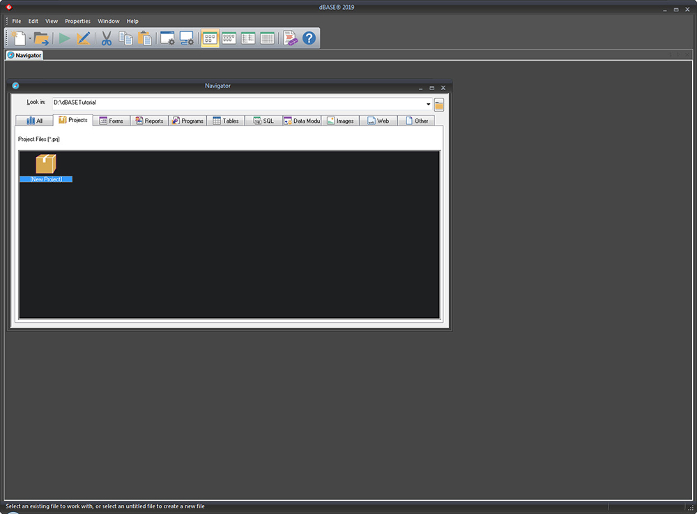Open the Help menu
Image resolution: width=697 pixels, height=514 pixels.
132,21
